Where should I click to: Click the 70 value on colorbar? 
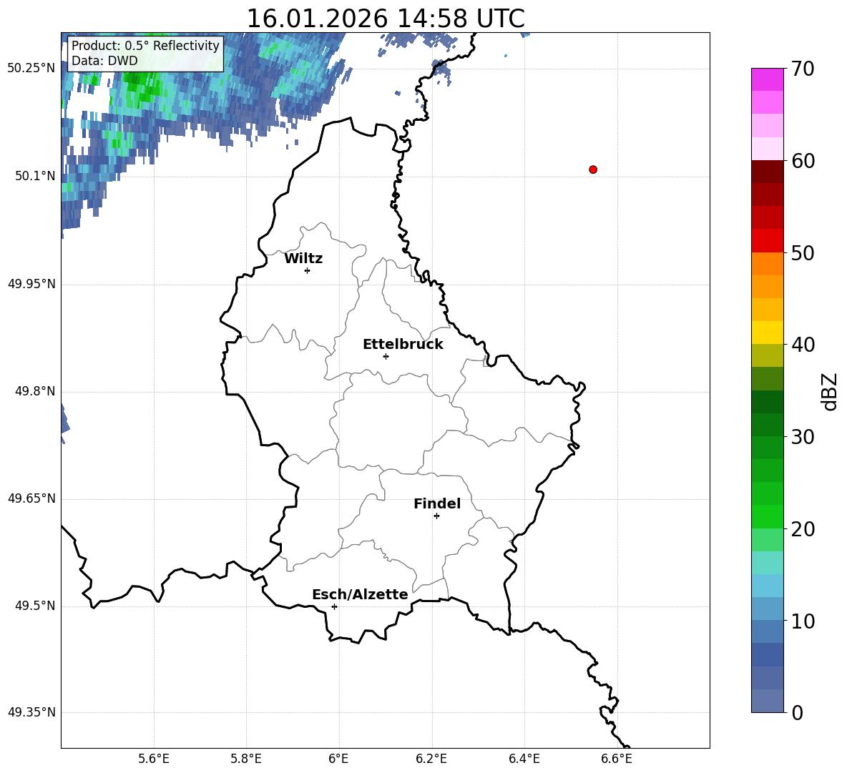pos(803,69)
